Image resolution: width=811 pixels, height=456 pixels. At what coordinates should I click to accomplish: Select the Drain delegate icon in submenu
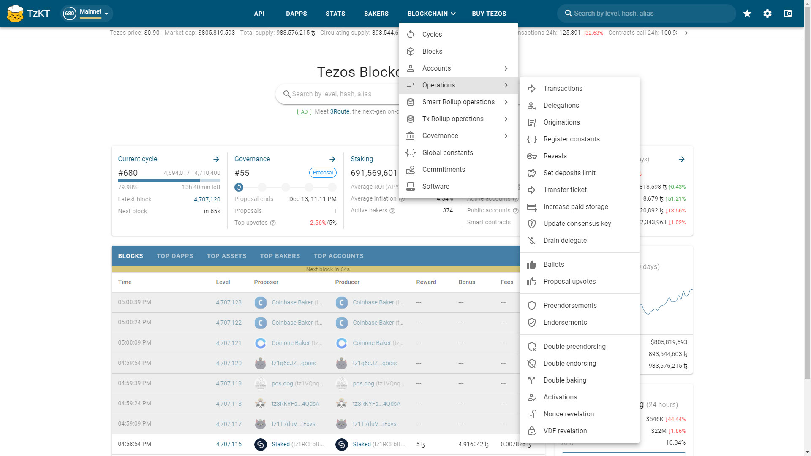pos(532,241)
